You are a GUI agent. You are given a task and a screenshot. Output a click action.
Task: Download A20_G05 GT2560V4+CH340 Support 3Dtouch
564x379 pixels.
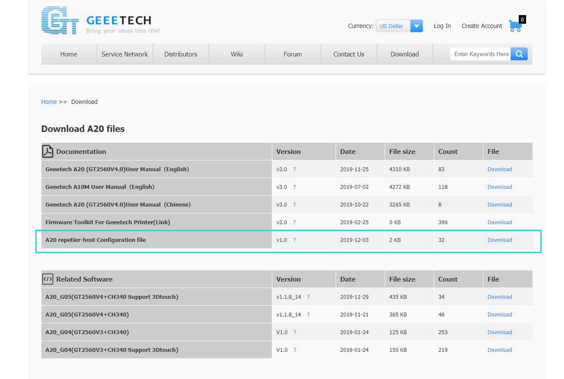pyautogui.click(x=500, y=297)
